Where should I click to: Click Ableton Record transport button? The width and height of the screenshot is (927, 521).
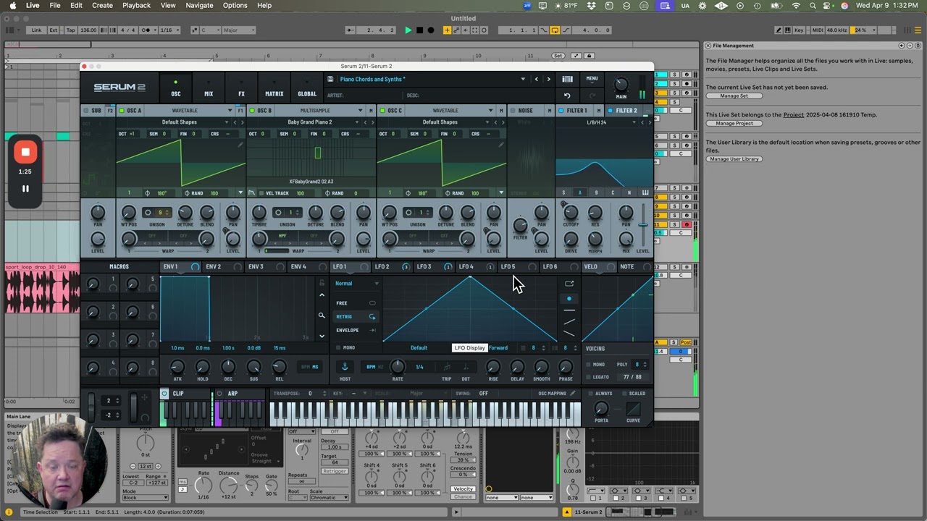(431, 30)
